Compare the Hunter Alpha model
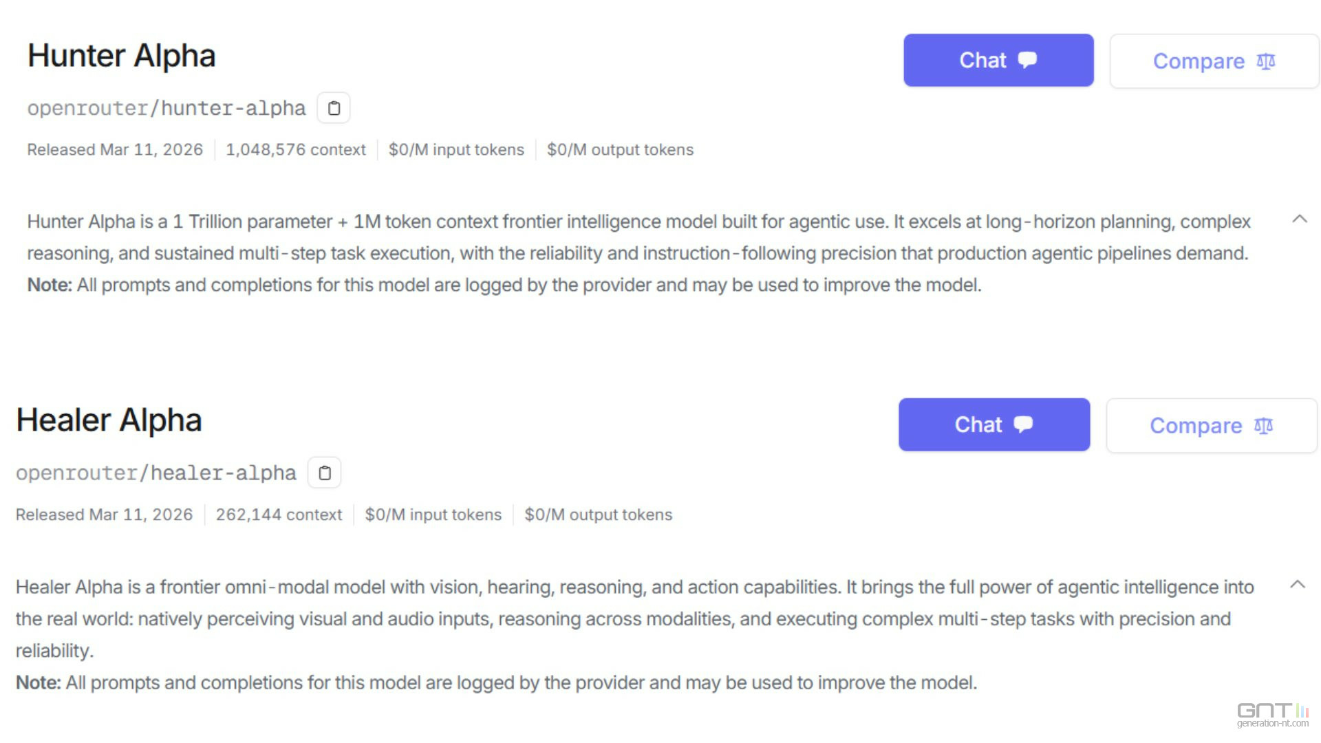1321x743 pixels. 1214,61
